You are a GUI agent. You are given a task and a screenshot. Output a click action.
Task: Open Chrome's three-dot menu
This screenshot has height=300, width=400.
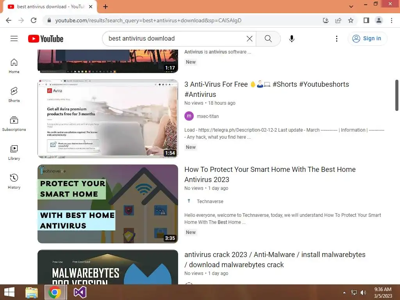point(391,20)
